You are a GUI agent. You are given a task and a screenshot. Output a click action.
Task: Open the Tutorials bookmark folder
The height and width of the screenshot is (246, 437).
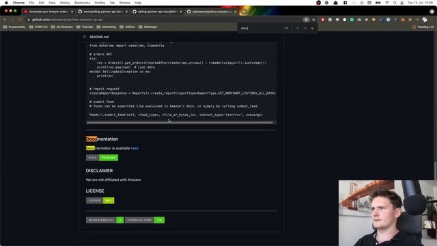click(x=85, y=27)
